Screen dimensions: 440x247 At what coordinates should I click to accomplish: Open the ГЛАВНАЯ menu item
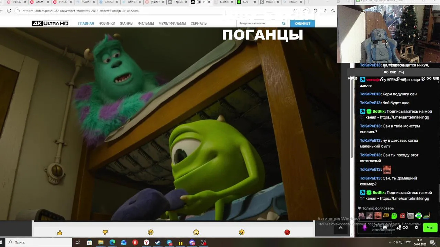click(x=86, y=23)
